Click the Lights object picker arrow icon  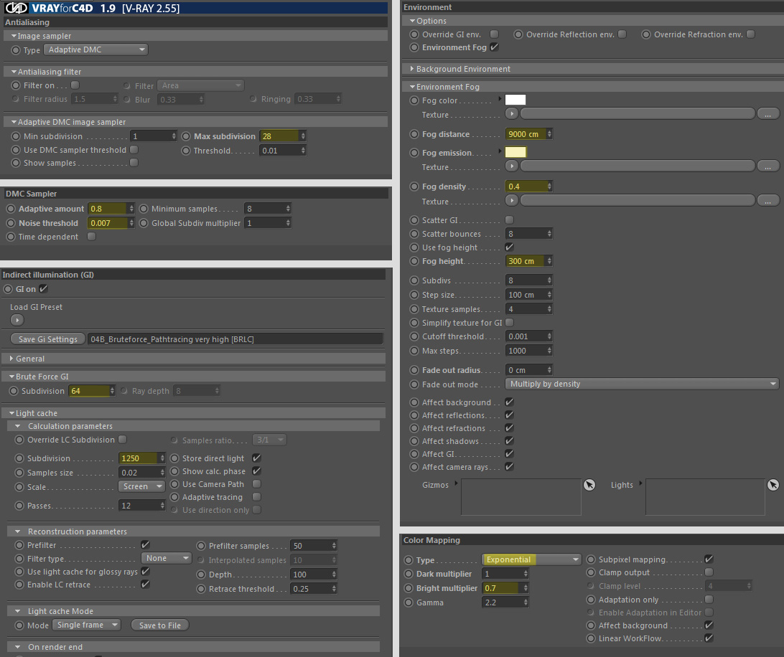coord(773,486)
